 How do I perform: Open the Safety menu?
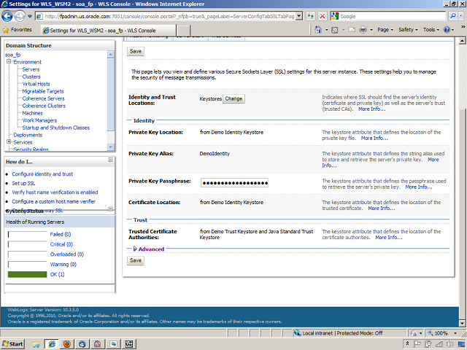(408, 30)
